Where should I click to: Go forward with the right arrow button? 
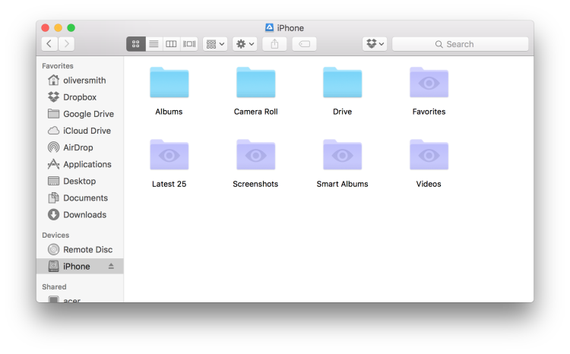[66, 44]
